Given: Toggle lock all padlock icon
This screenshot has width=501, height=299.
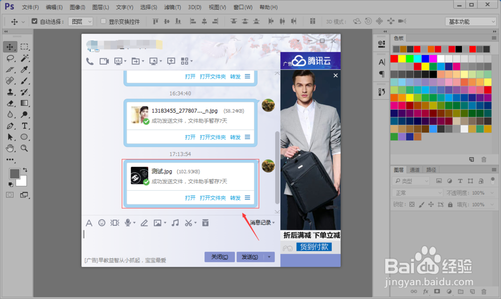Looking at the screenshot, I should coord(450,205).
